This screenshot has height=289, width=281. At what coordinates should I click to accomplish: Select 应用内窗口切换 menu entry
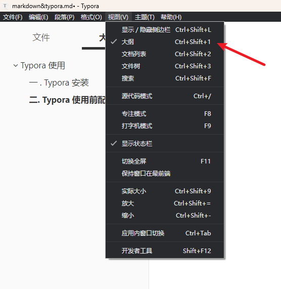[165, 233]
